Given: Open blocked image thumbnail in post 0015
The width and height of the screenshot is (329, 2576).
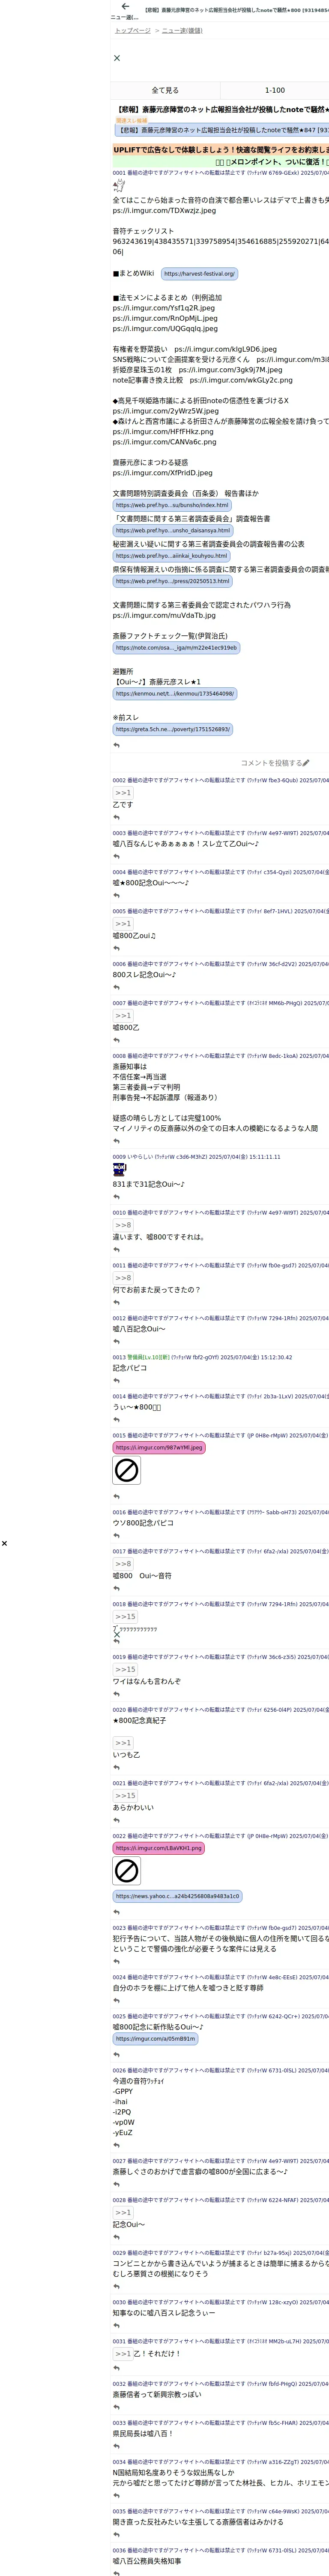Looking at the screenshot, I should coord(127,1470).
